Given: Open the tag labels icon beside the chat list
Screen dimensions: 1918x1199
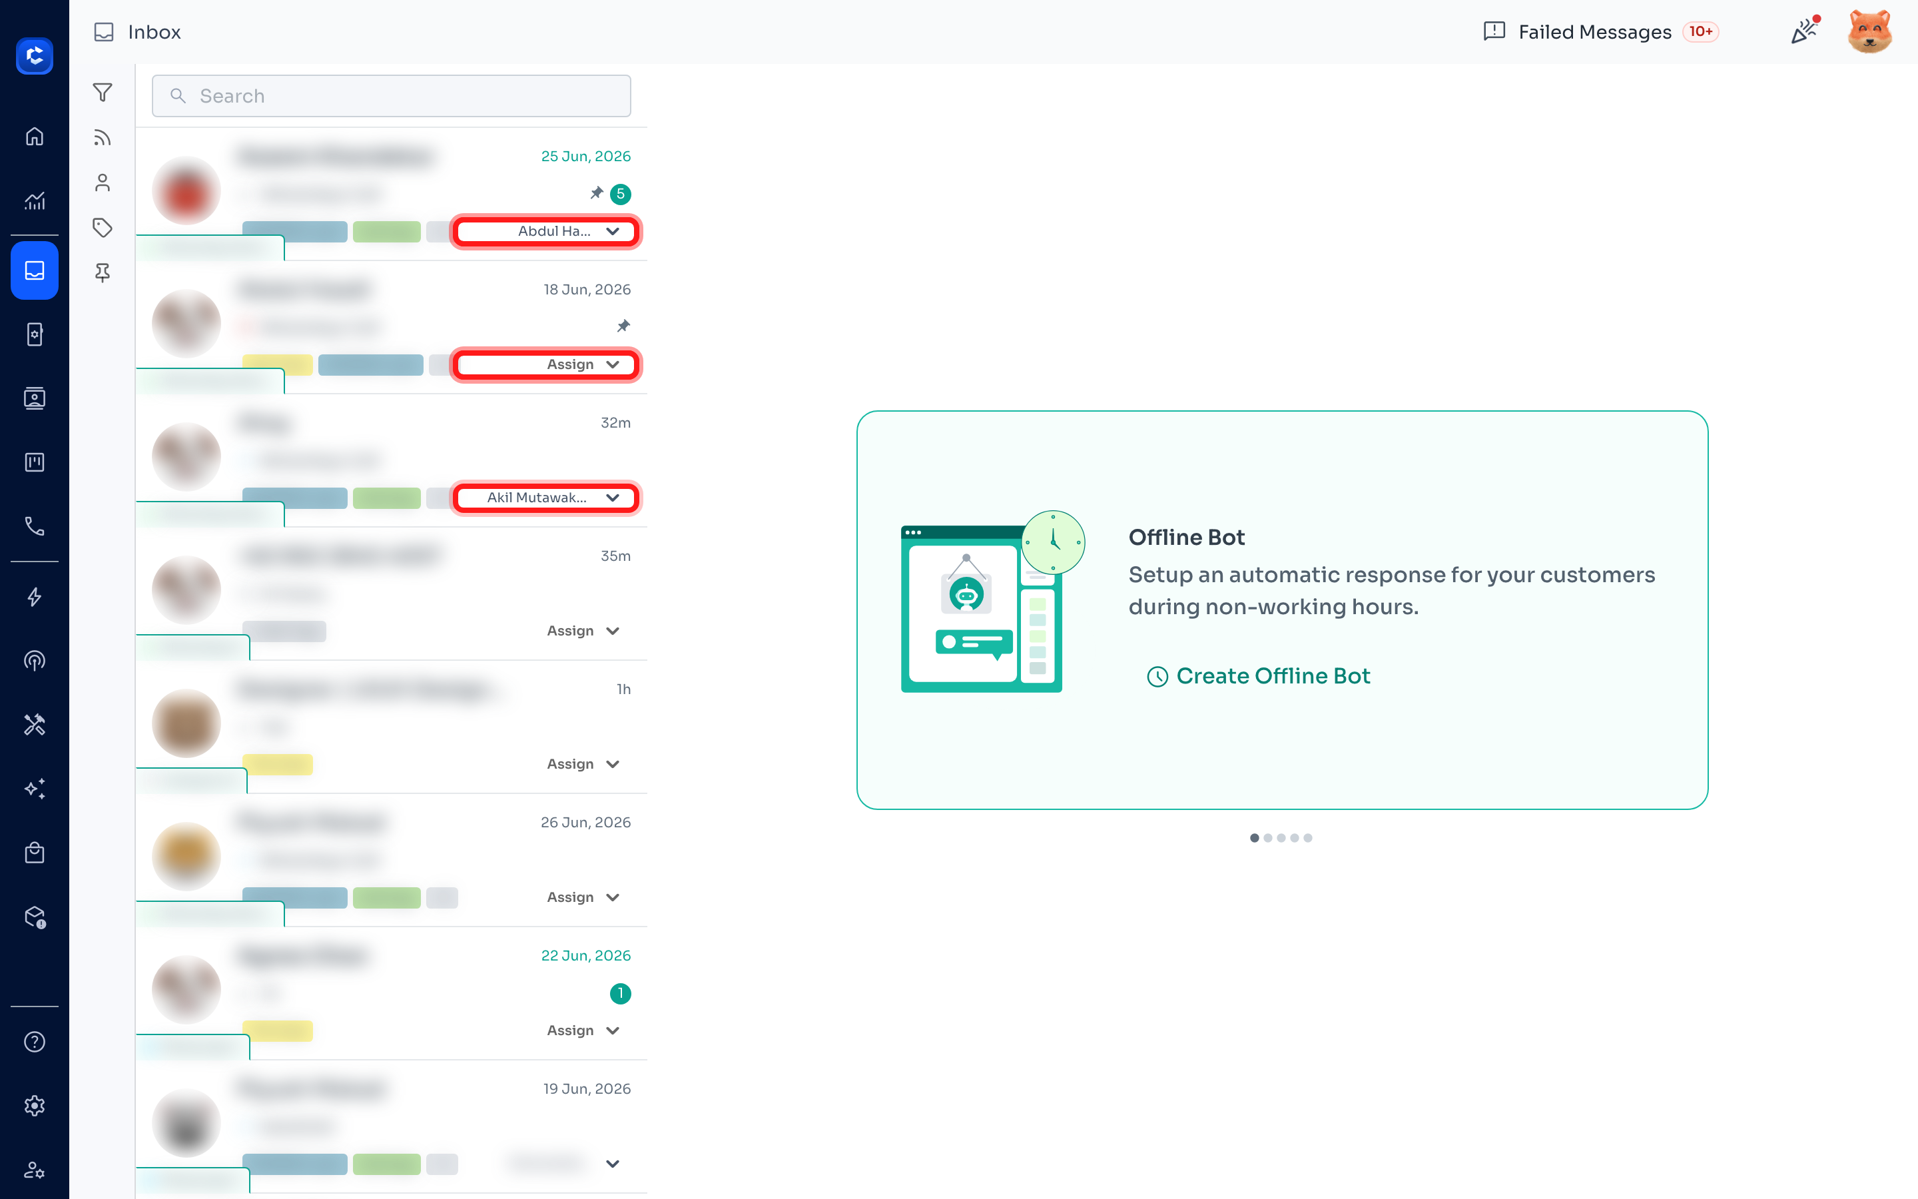Looking at the screenshot, I should 103,228.
